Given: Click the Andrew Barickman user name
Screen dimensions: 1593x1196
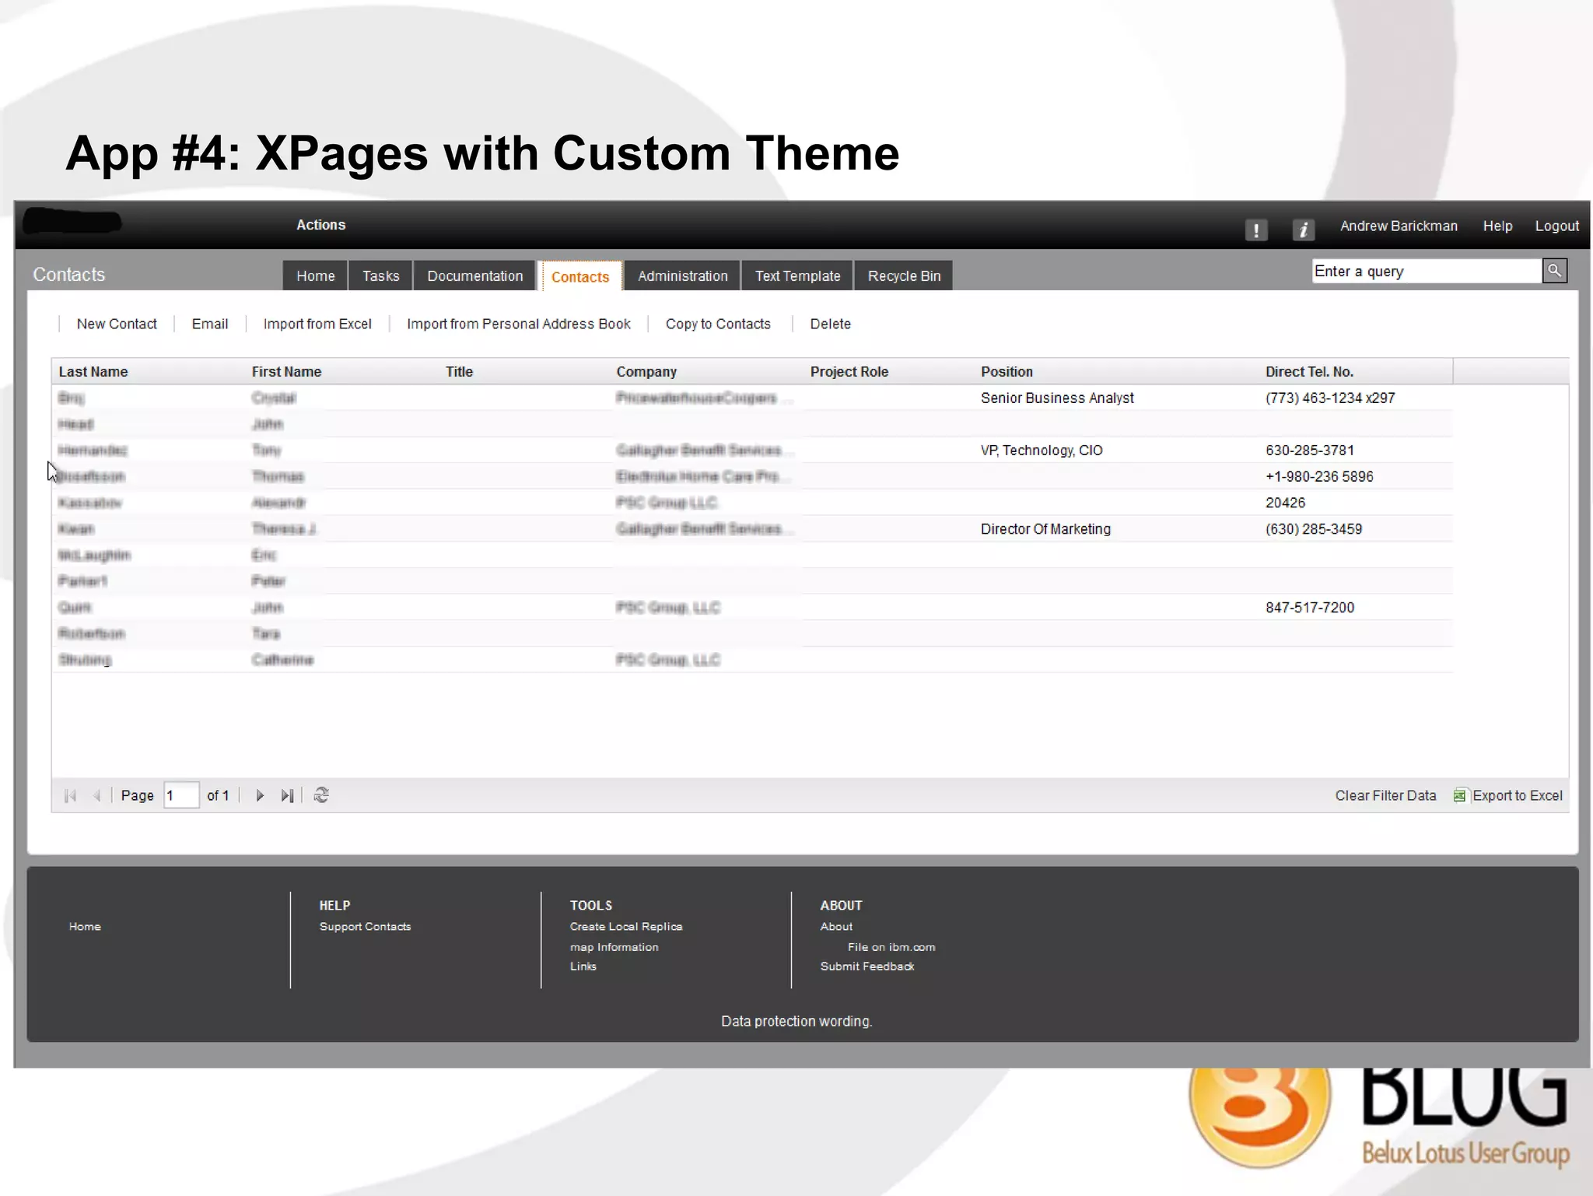Looking at the screenshot, I should 1399,226.
